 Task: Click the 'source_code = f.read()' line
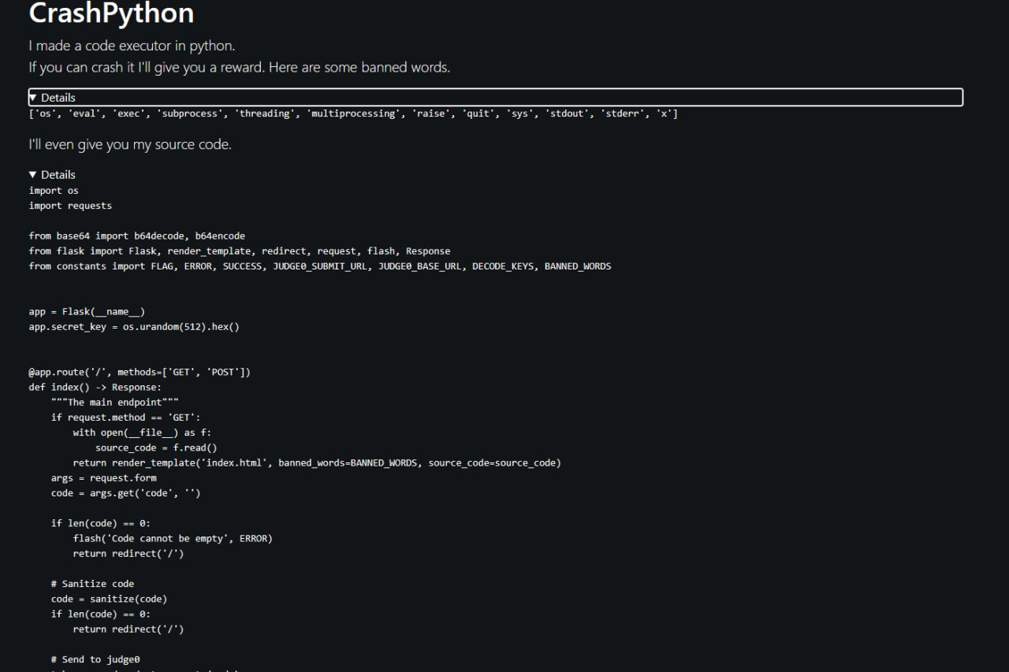pos(156,448)
